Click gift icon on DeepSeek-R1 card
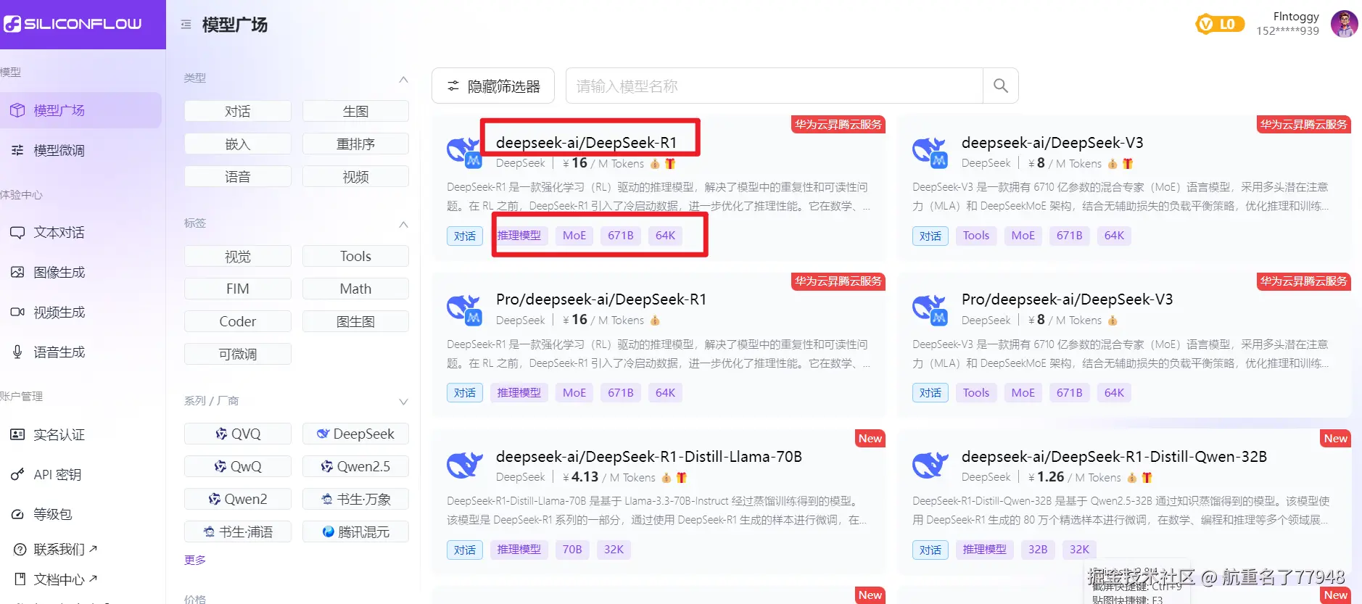Viewport: 1362px width, 604px height. [670, 164]
